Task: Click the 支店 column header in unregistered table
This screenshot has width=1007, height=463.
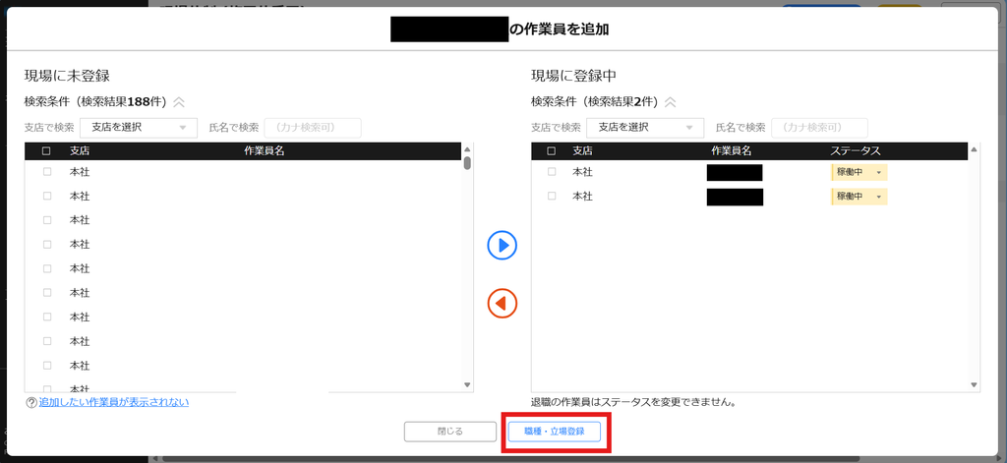Action: 80,151
